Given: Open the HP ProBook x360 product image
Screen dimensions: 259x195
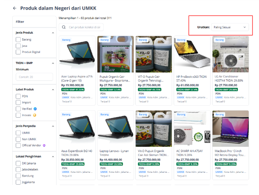Looking at the screenshot, I should [192, 54].
